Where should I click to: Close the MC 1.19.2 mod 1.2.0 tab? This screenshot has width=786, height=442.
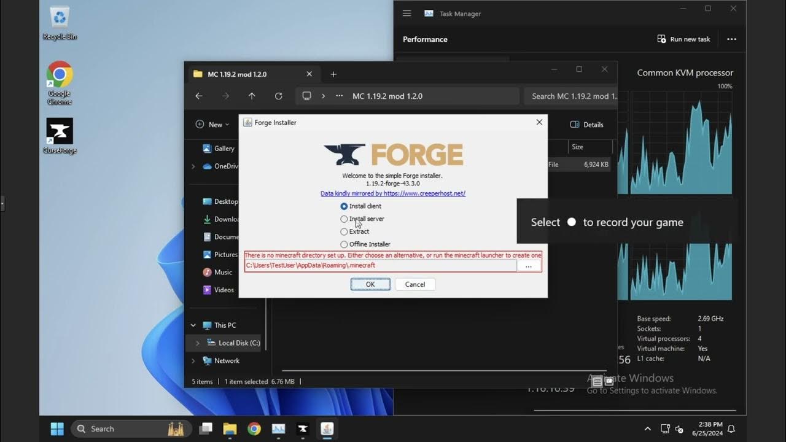309,74
